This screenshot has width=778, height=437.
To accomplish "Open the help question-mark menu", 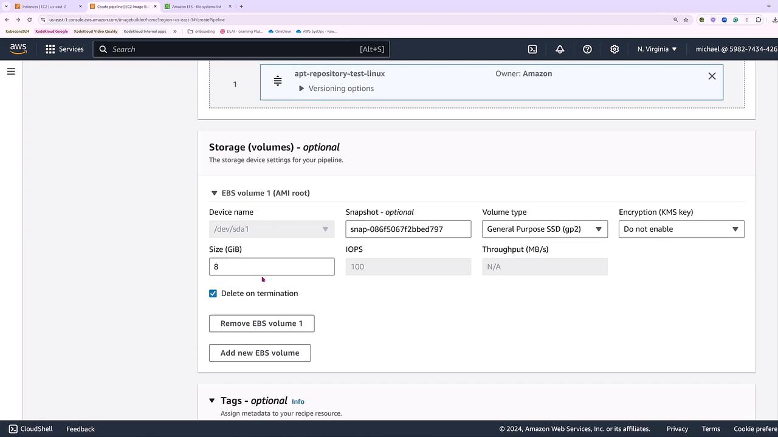I will (587, 49).
